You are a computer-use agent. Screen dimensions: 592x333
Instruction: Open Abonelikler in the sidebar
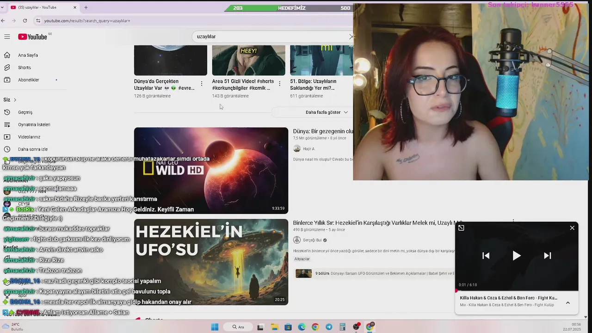(29, 80)
